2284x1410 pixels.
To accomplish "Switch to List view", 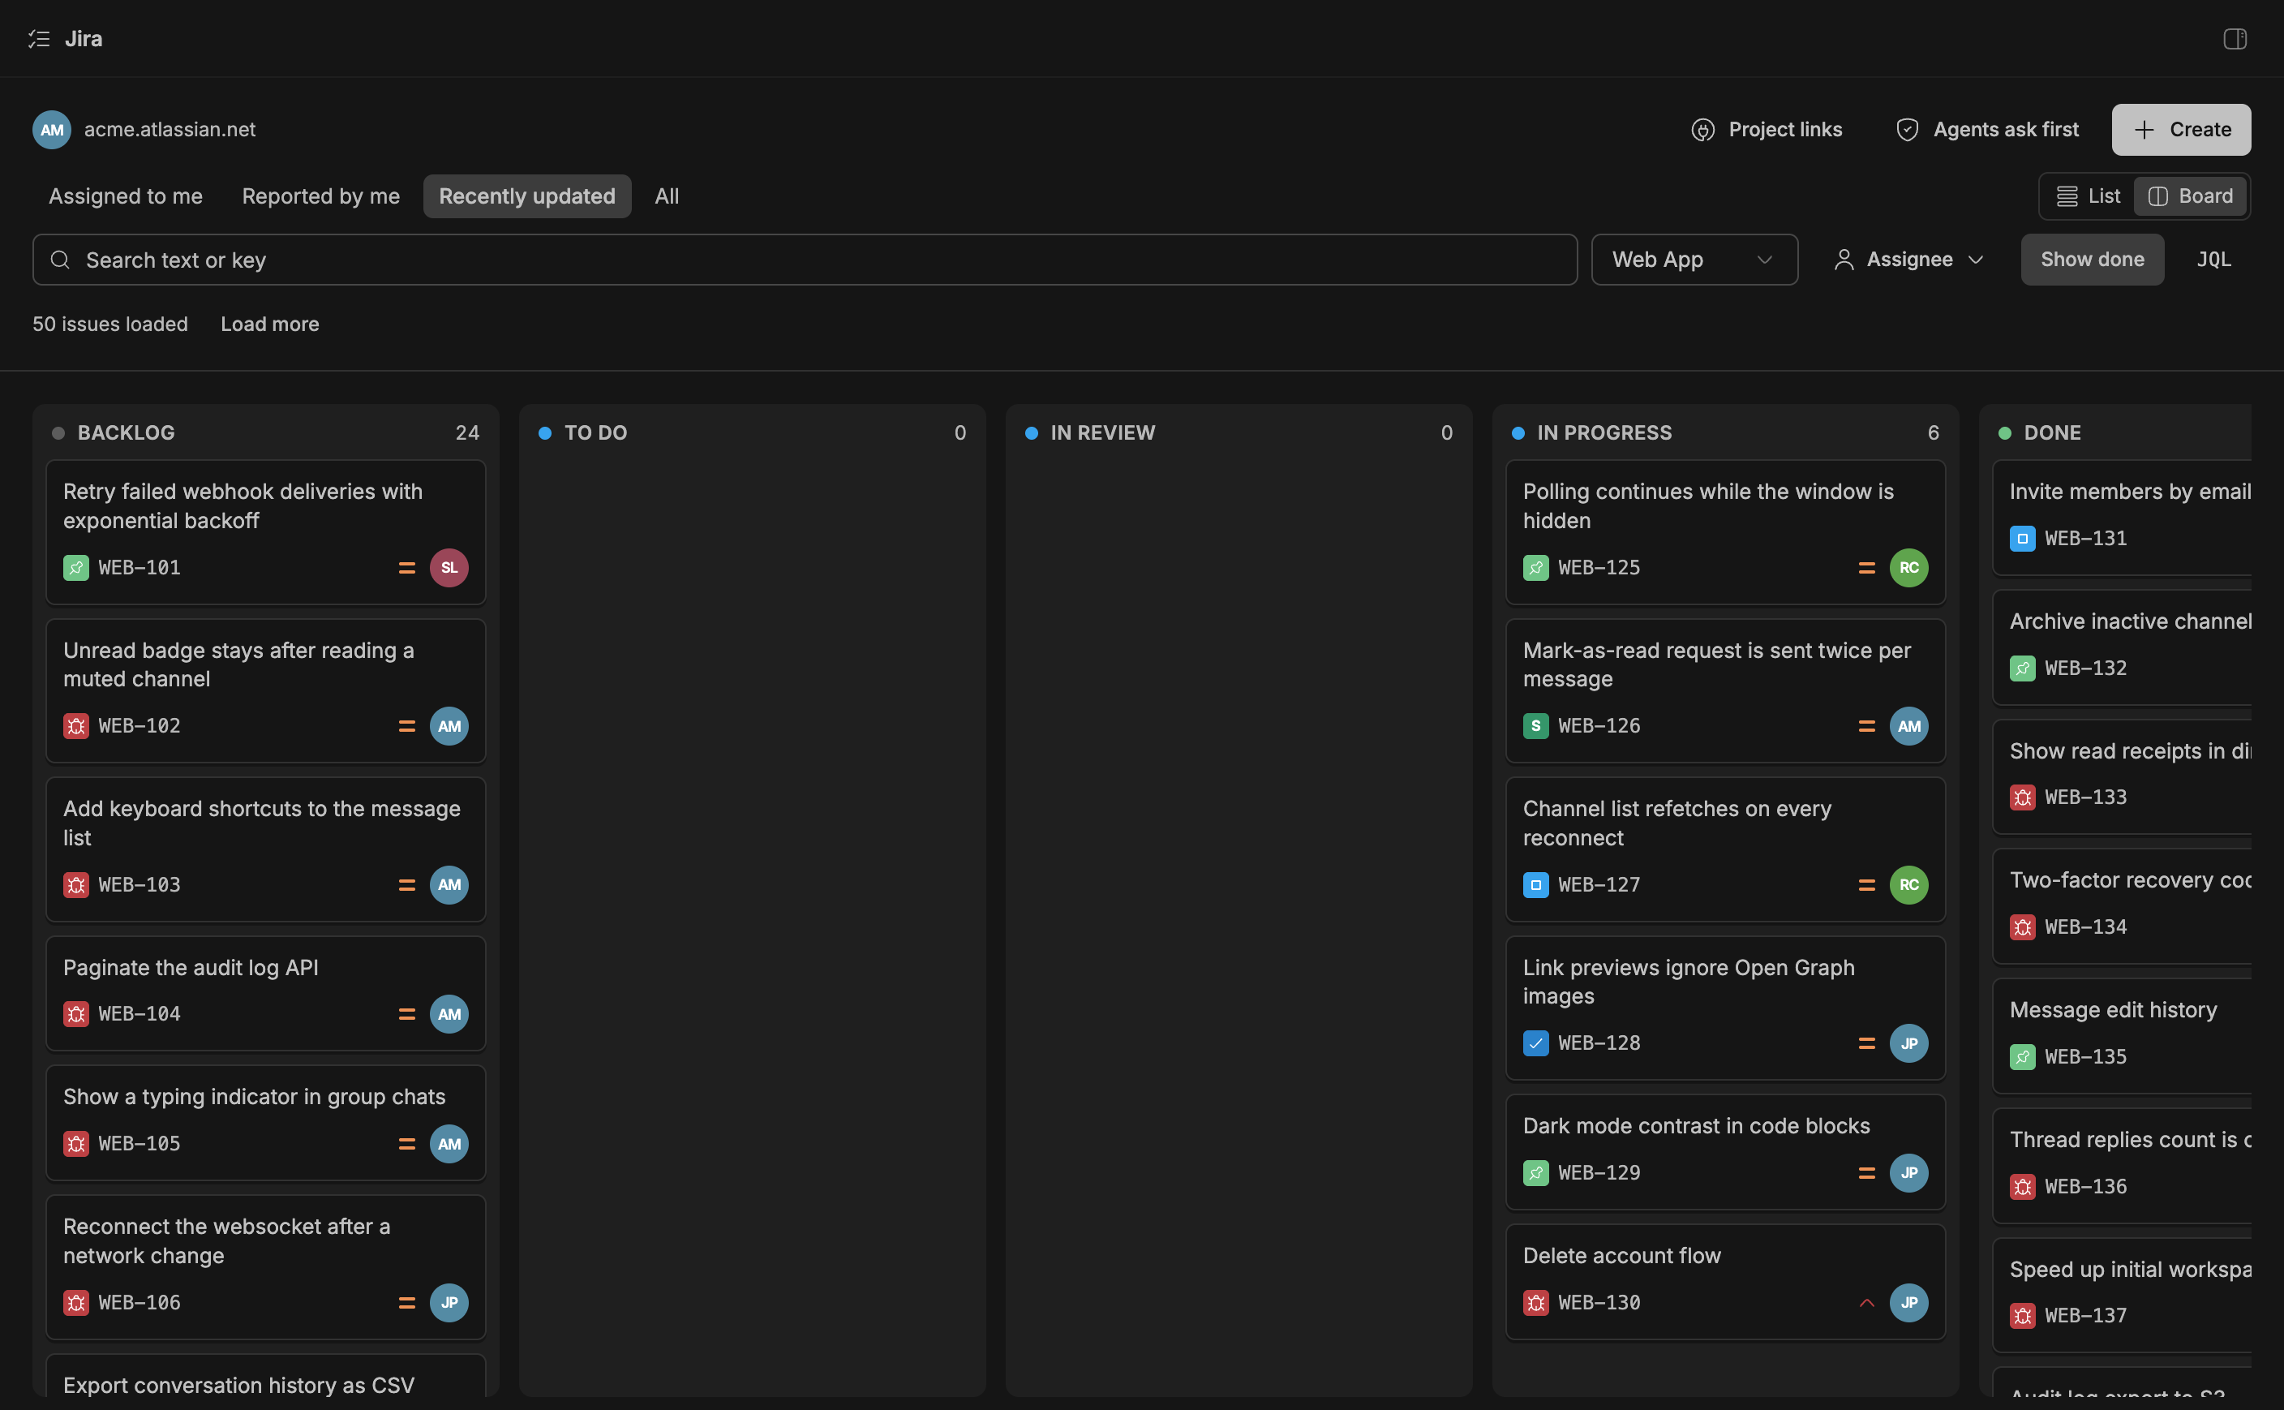I will click(x=2089, y=196).
